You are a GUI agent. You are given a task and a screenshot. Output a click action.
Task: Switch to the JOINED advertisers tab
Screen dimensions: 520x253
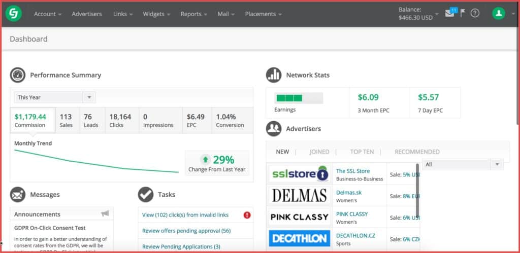(319, 152)
